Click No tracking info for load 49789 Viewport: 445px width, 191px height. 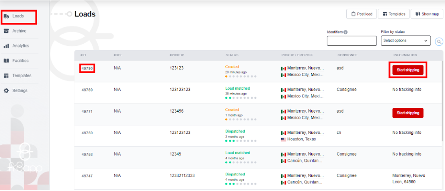coord(407,90)
